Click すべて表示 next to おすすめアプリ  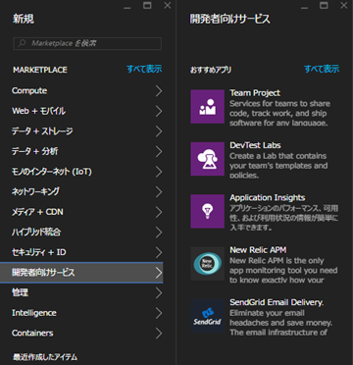pos(322,69)
